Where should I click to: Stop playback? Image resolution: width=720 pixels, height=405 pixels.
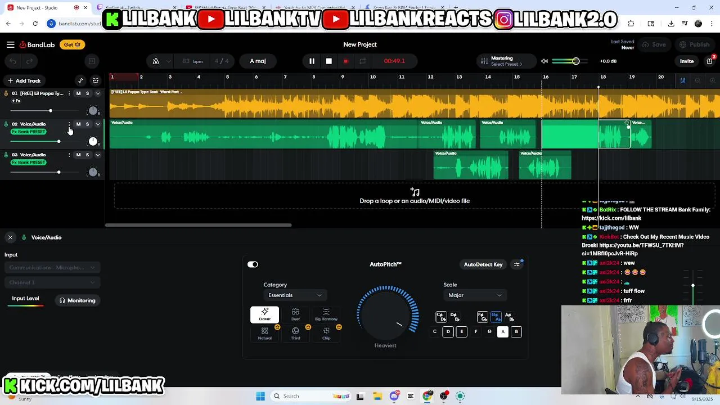click(328, 61)
